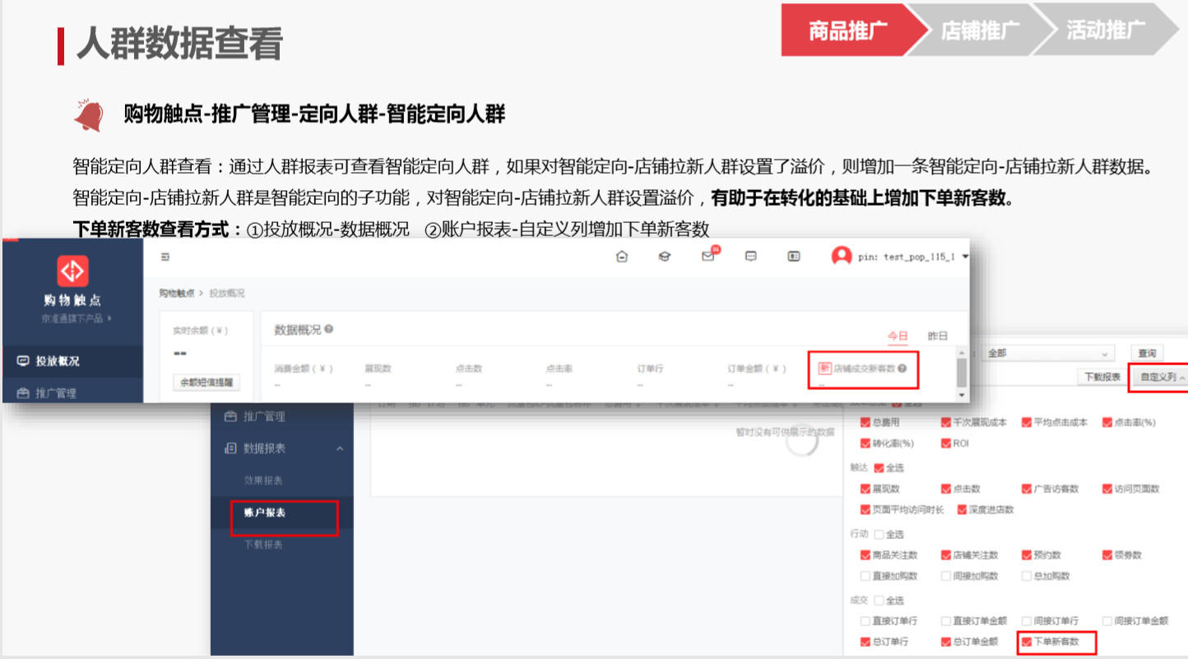
Task: Uncheck the 千次展现成本 checkbox
Action: (946, 422)
